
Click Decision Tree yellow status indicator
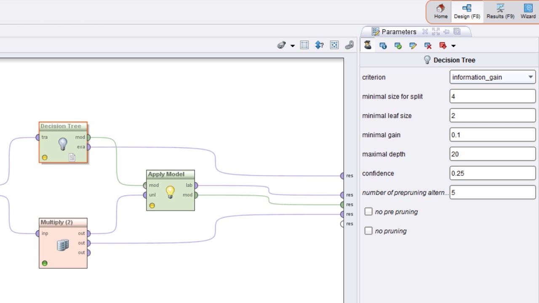click(x=45, y=157)
